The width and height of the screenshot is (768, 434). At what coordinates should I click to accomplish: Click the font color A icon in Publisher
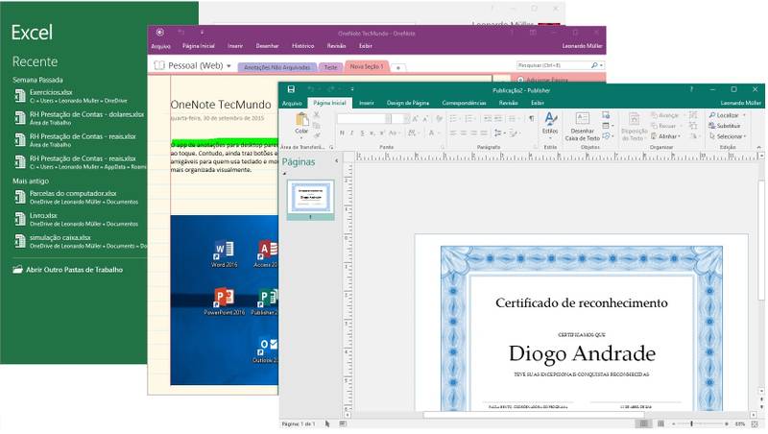431,133
